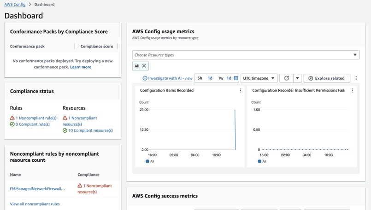The image size is (371, 210).
Task: Open the FMManagedNetworkFirewall rule link
Action: (37, 188)
